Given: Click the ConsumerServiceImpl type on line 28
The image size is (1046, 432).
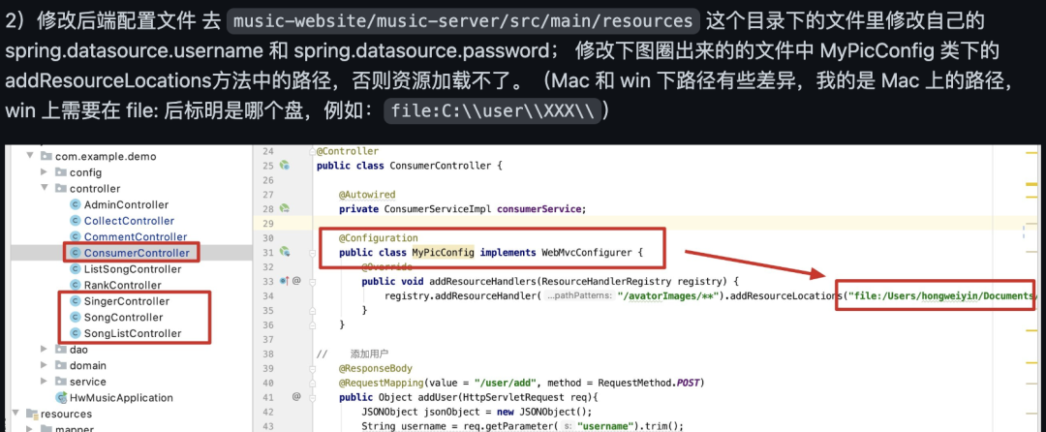Looking at the screenshot, I should tap(437, 208).
